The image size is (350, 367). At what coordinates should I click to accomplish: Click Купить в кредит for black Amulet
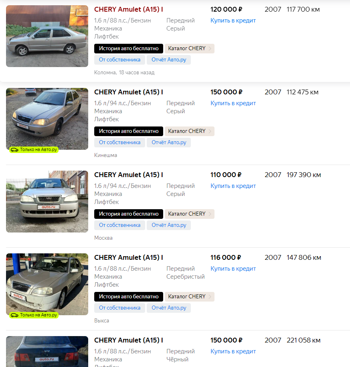(x=233, y=352)
